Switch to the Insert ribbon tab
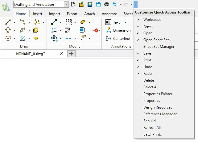198x142 pixels. 38,14
